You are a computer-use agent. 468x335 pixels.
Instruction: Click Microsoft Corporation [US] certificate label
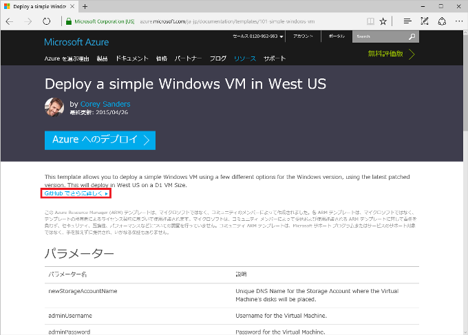105,21
